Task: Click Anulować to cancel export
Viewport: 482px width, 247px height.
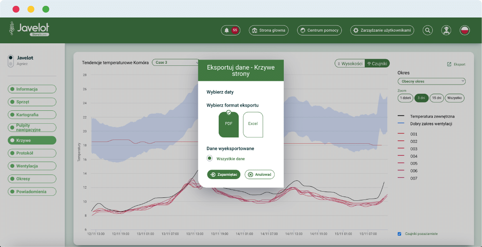Action: (x=260, y=174)
